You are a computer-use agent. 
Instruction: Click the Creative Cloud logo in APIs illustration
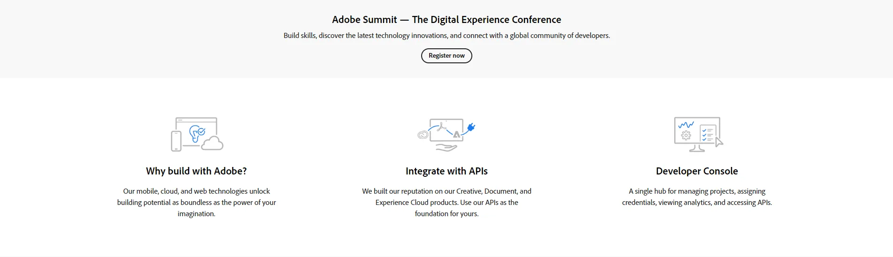pyautogui.click(x=423, y=135)
